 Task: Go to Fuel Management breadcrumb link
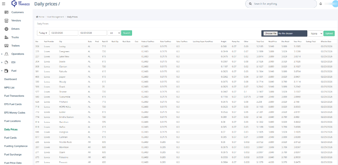click(55, 17)
